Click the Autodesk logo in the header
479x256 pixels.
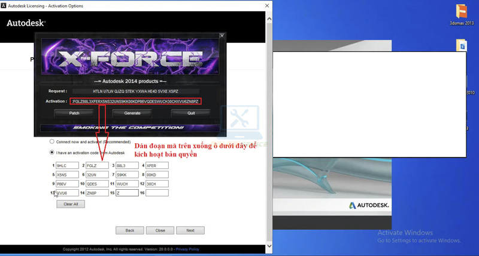[26, 23]
